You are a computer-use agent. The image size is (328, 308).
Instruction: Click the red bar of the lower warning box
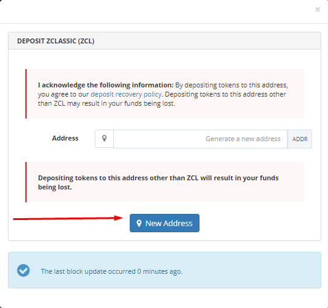(x=26, y=182)
